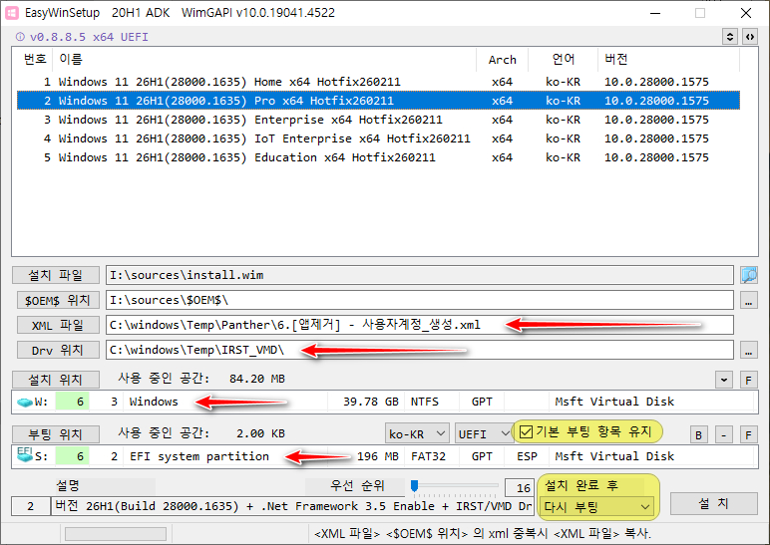Click the 번호 column header
Image resolution: width=770 pixels, height=545 pixels.
(34, 60)
